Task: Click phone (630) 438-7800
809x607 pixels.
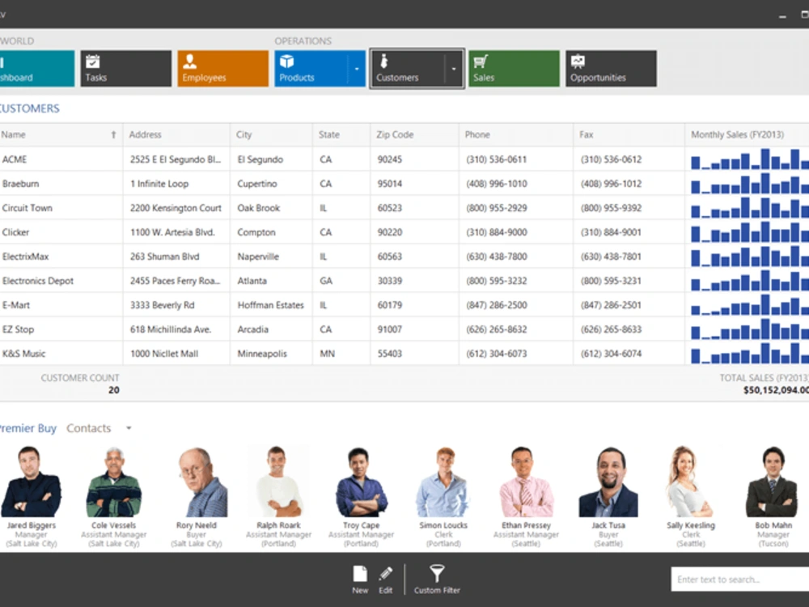Action: (x=497, y=257)
